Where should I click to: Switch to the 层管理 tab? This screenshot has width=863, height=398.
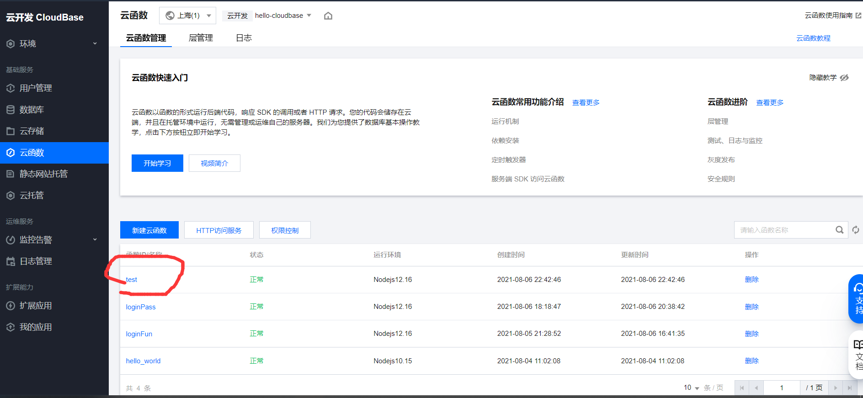click(201, 38)
